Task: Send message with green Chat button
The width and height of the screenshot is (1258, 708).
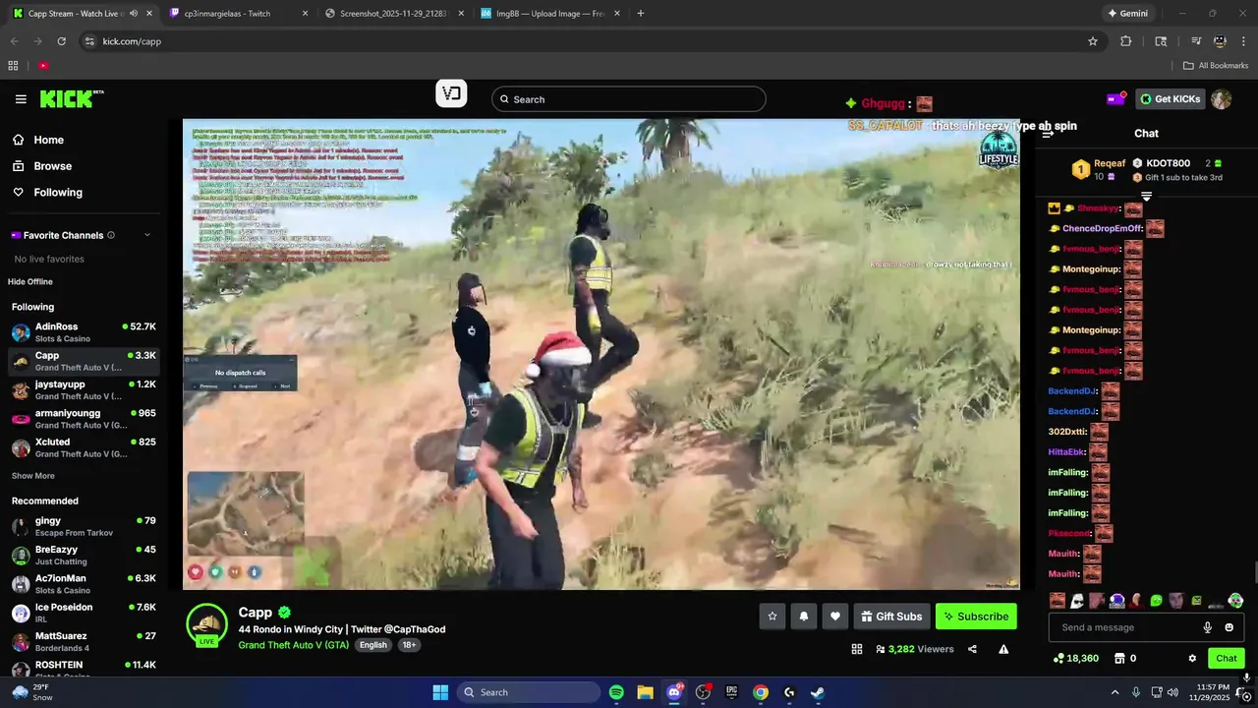Action: click(1227, 658)
